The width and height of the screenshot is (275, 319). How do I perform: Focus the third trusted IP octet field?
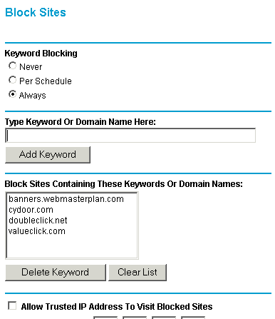164,318
